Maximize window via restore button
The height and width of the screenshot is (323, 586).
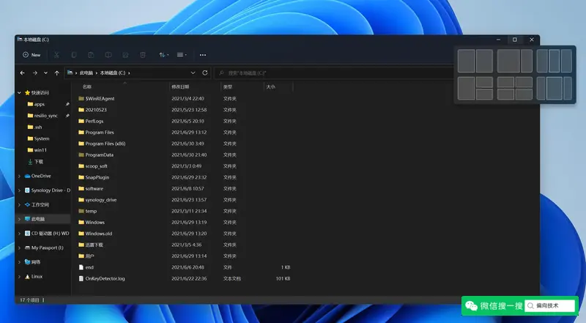(x=515, y=40)
